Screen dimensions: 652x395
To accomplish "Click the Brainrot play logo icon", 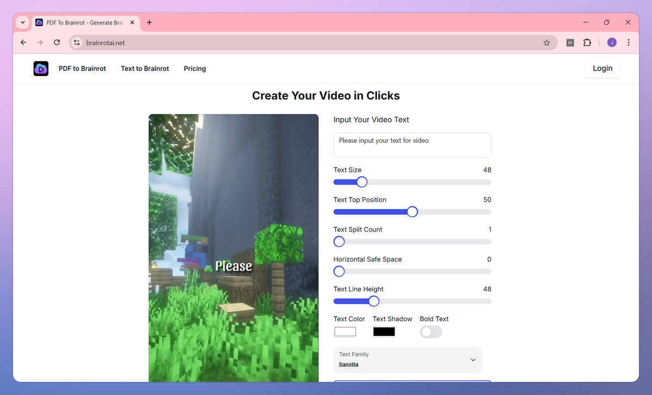I will tap(40, 68).
